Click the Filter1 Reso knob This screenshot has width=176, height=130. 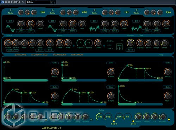coord(24,43)
